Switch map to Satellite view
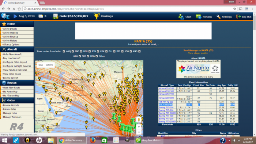This screenshot has height=144, width=256. [x=49, y=65]
